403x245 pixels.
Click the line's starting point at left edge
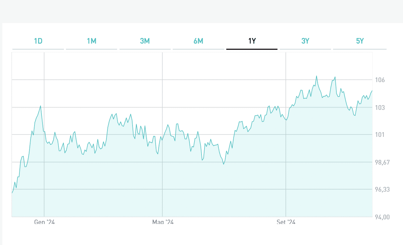tap(12, 193)
